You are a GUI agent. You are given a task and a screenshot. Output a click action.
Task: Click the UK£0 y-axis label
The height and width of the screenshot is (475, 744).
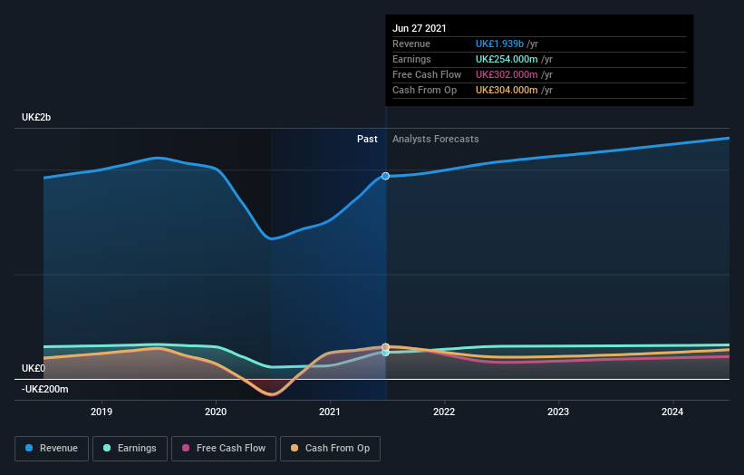[x=34, y=368]
